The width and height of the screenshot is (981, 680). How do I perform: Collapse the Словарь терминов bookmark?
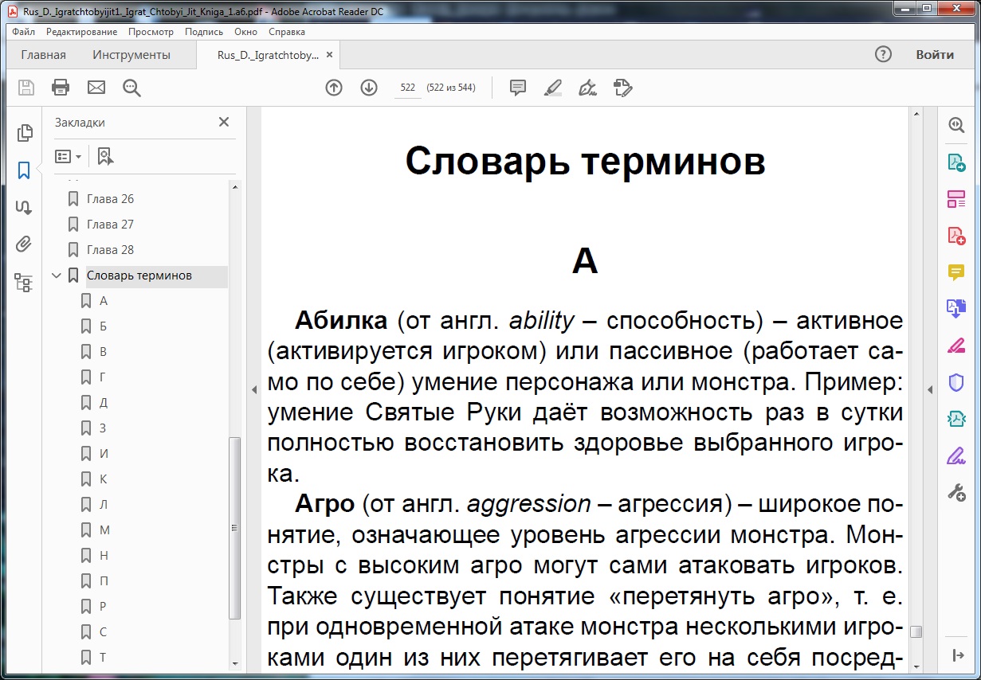pyautogui.click(x=56, y=276)
